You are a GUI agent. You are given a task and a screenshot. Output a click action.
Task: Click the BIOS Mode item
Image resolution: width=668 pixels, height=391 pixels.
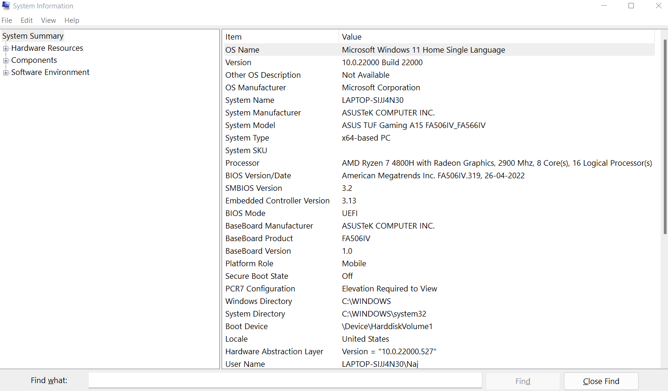click(x=245, y=213)
